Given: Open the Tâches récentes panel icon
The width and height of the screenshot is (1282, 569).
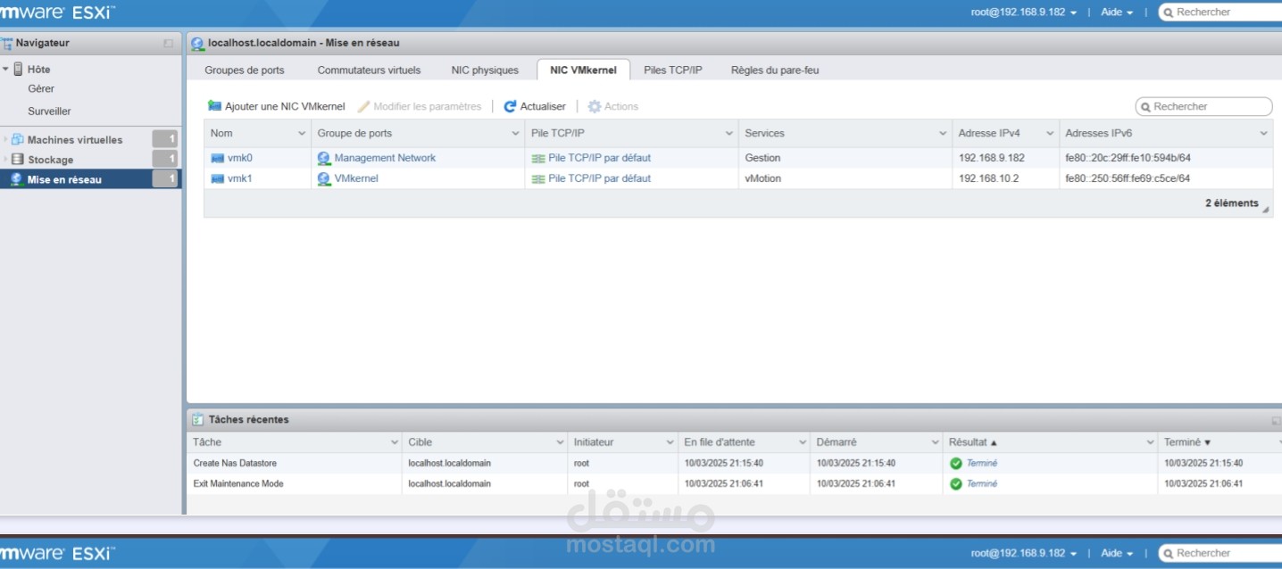Looking at the screenshot, I should pyautogui.click(x=196, y=419).
